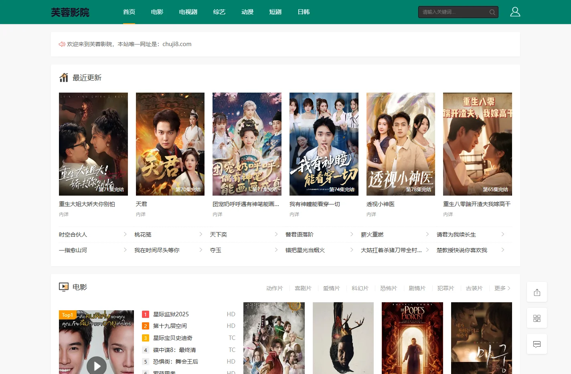Expand arrow beside 请君为我续长生
The height and width of the screenshot is (374, 571).
(503, 234)
